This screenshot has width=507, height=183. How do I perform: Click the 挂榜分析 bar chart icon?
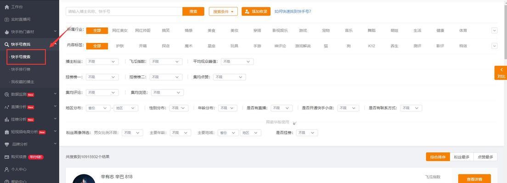[7, 119]
